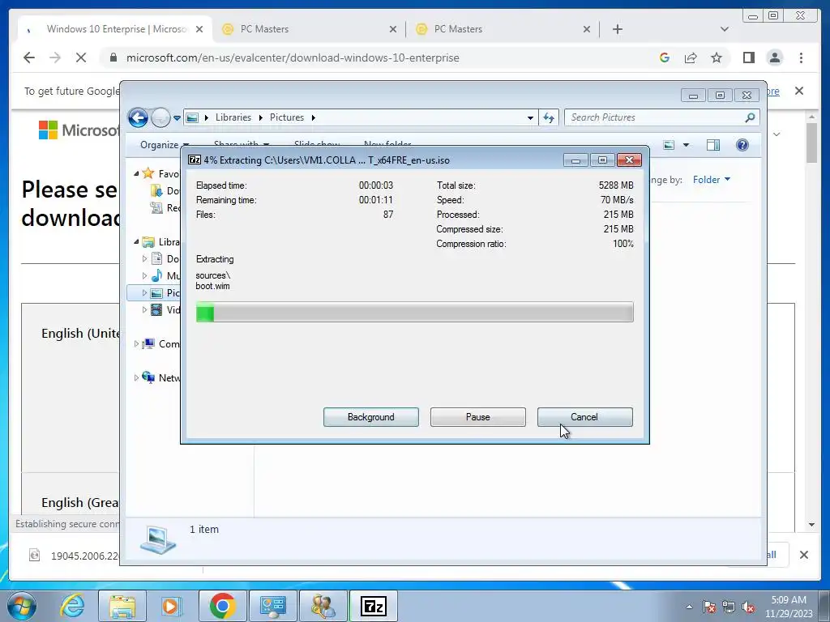Click the Favorites star icon

(148, 173)
